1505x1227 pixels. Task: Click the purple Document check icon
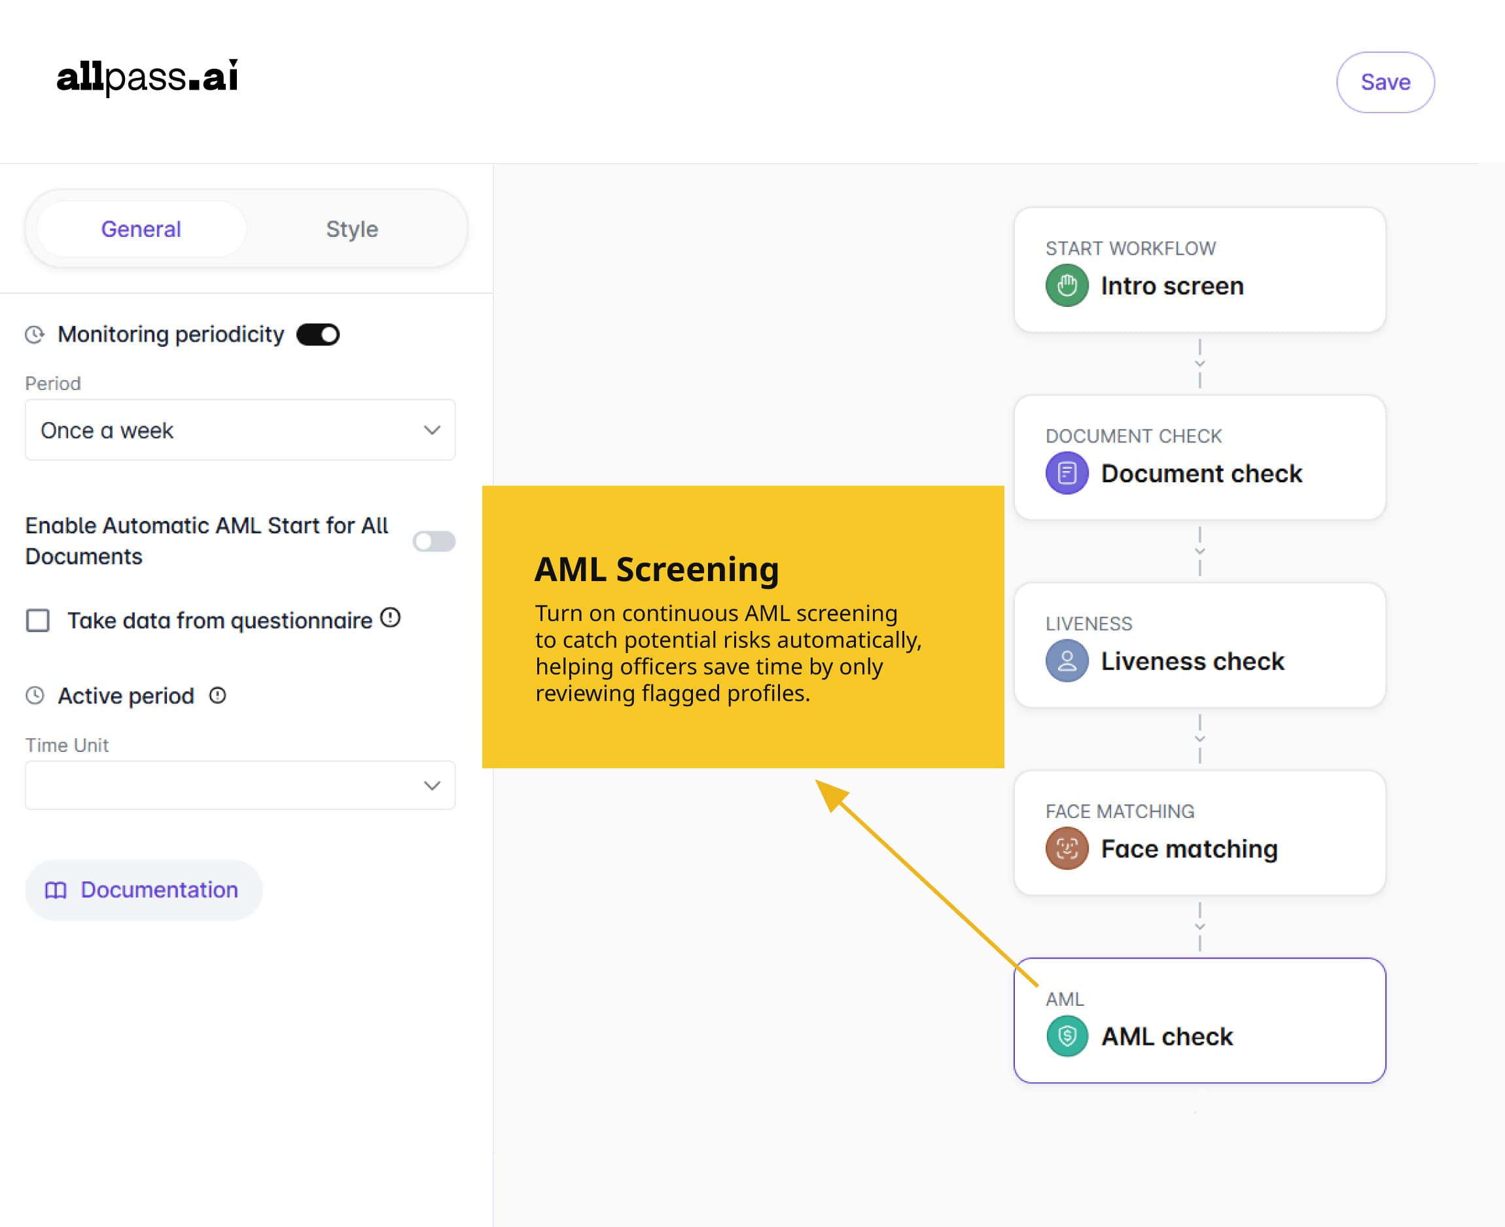1066,473
